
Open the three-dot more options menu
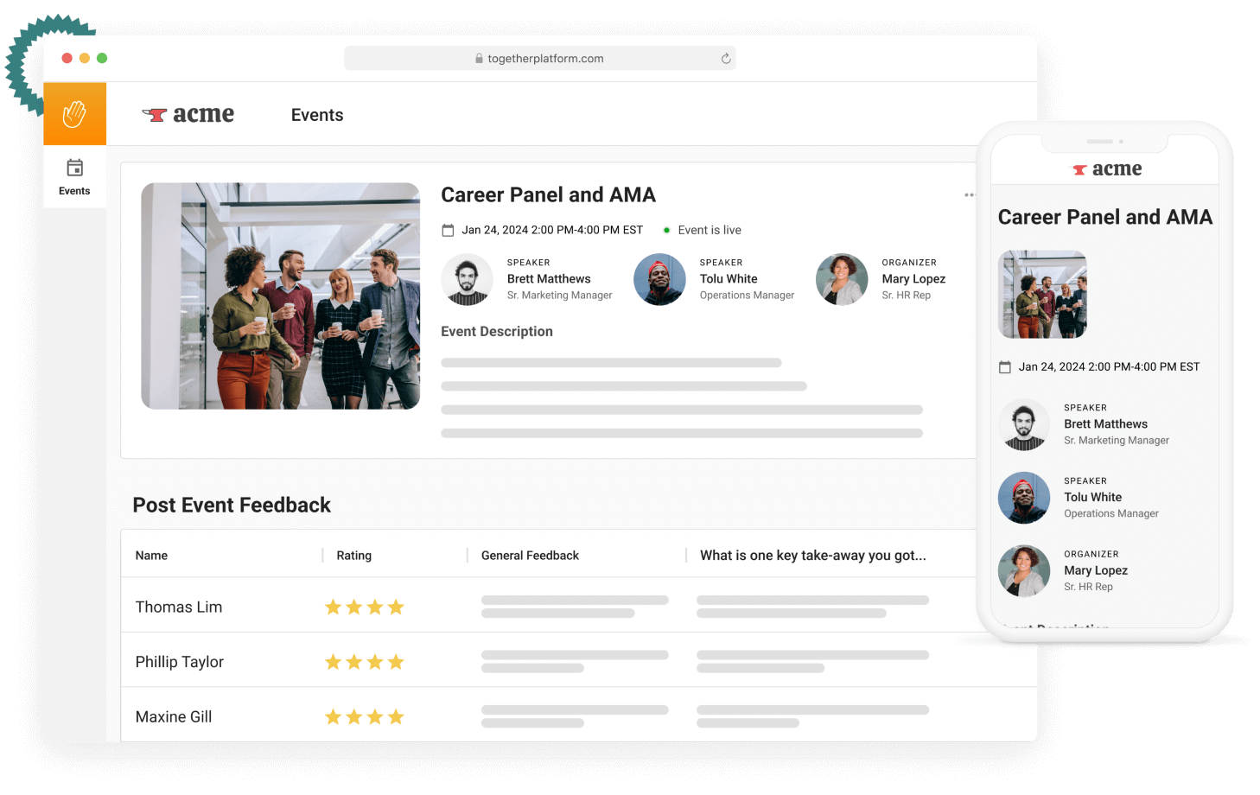[970, 195]
